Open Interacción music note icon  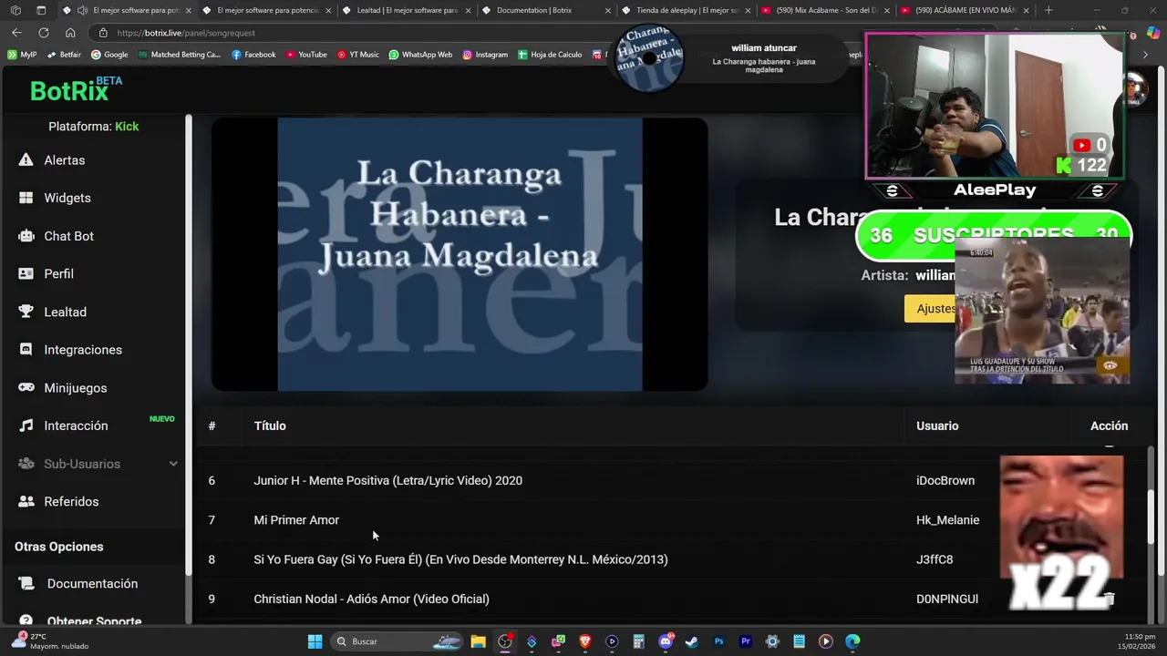click(26, 425)
